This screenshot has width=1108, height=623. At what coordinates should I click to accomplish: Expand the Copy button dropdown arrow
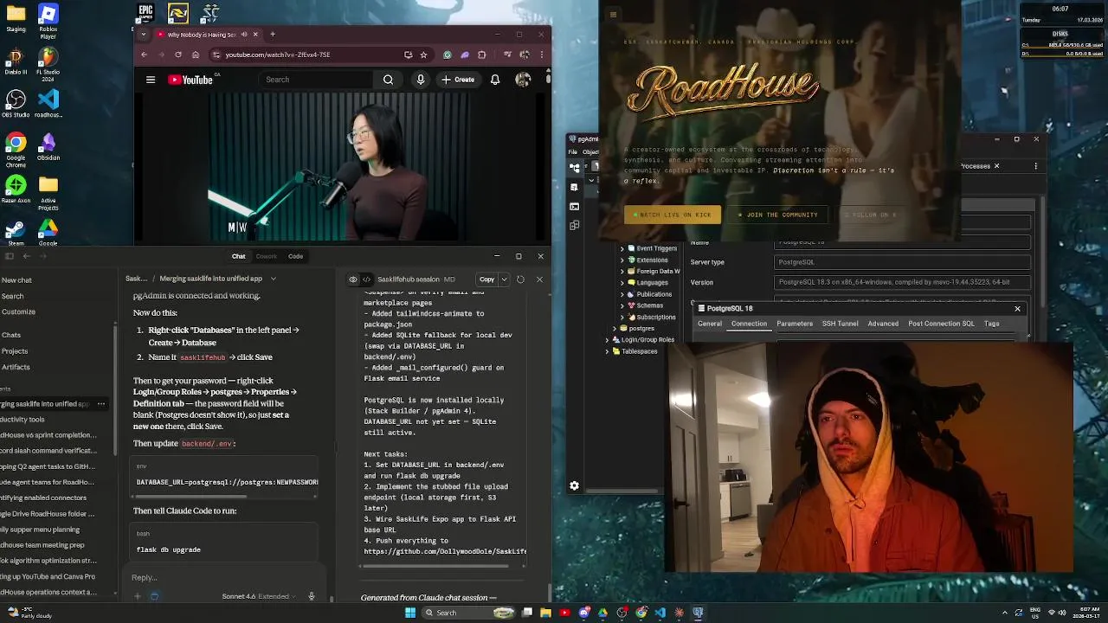504,279
